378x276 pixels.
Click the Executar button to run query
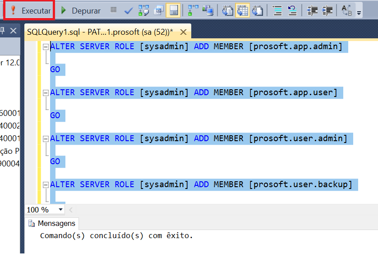click(30, 10)
